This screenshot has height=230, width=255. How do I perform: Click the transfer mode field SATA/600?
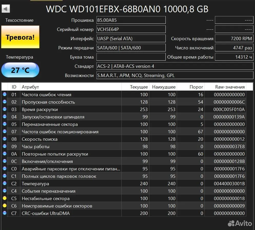point(131,48)
